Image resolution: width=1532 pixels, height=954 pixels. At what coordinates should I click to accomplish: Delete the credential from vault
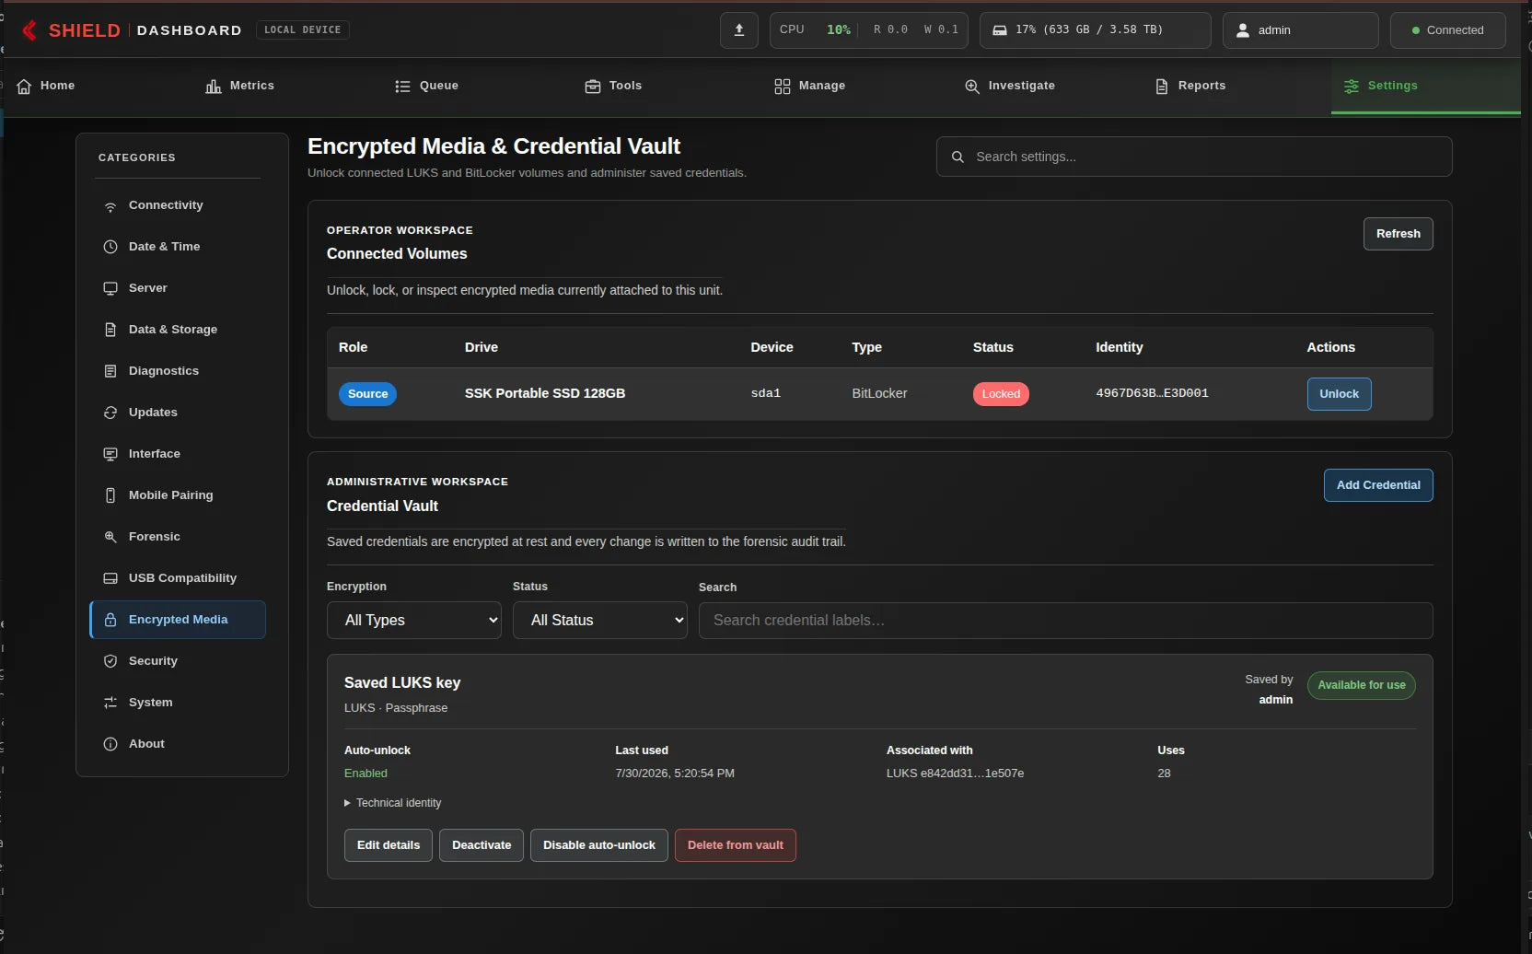(x=736, y=845)
